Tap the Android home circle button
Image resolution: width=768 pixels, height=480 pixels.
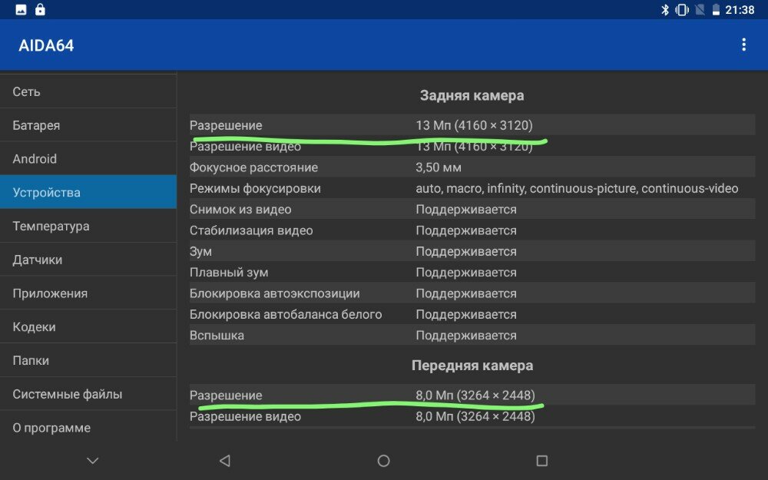coord(383,460)
